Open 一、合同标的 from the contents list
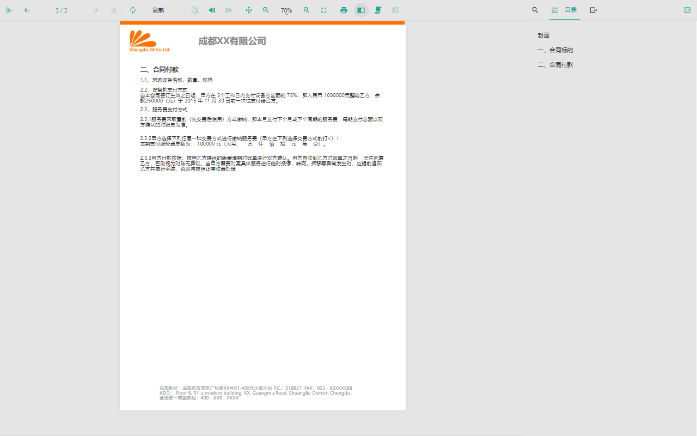This screenshot has height=436, width=697. [x=555, y=50]
